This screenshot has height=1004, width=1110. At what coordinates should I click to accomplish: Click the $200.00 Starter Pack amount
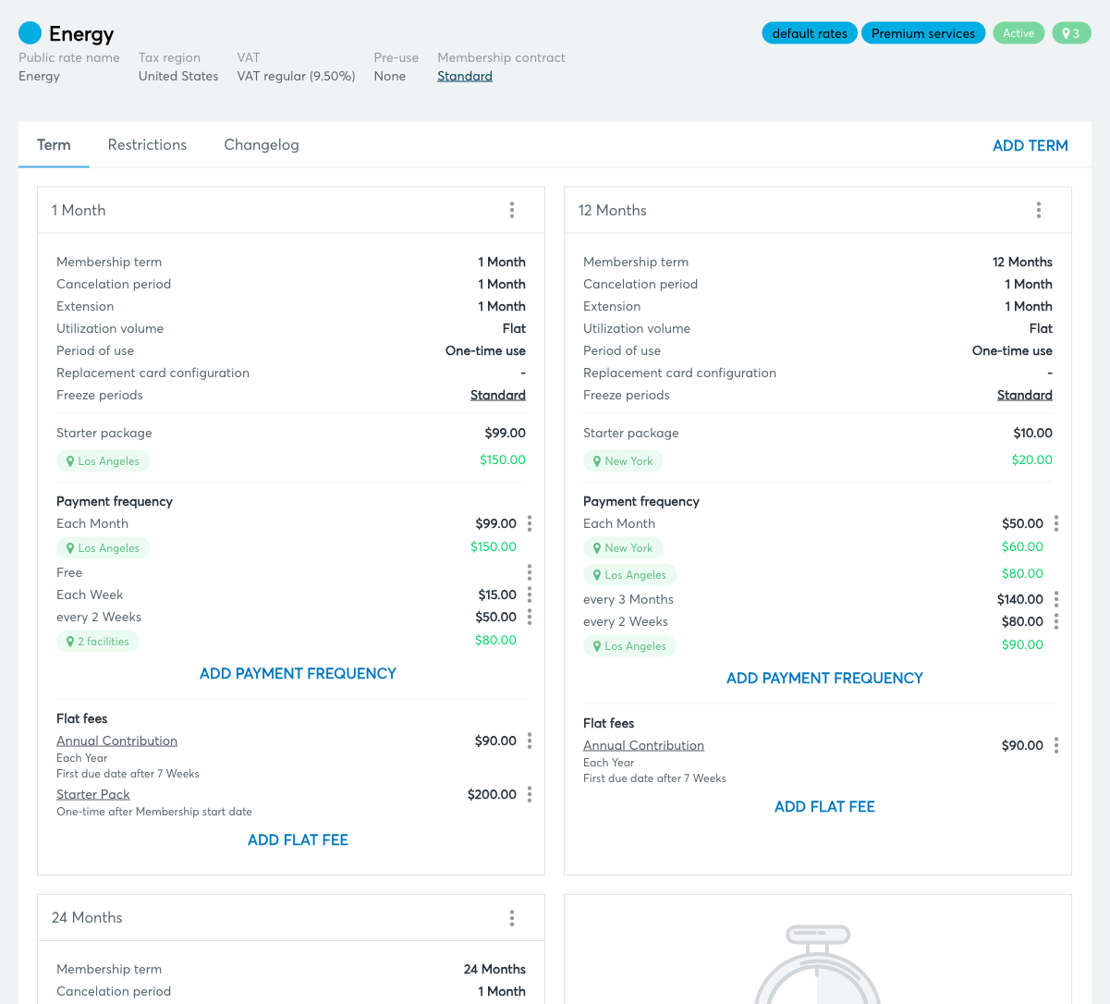tap(492, 794)
